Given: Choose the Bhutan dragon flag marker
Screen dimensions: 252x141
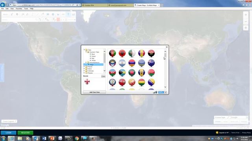Looking at the screenshot, I should click(x=132, y=82).
